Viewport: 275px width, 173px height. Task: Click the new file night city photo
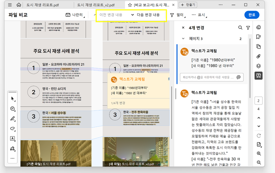136,152
